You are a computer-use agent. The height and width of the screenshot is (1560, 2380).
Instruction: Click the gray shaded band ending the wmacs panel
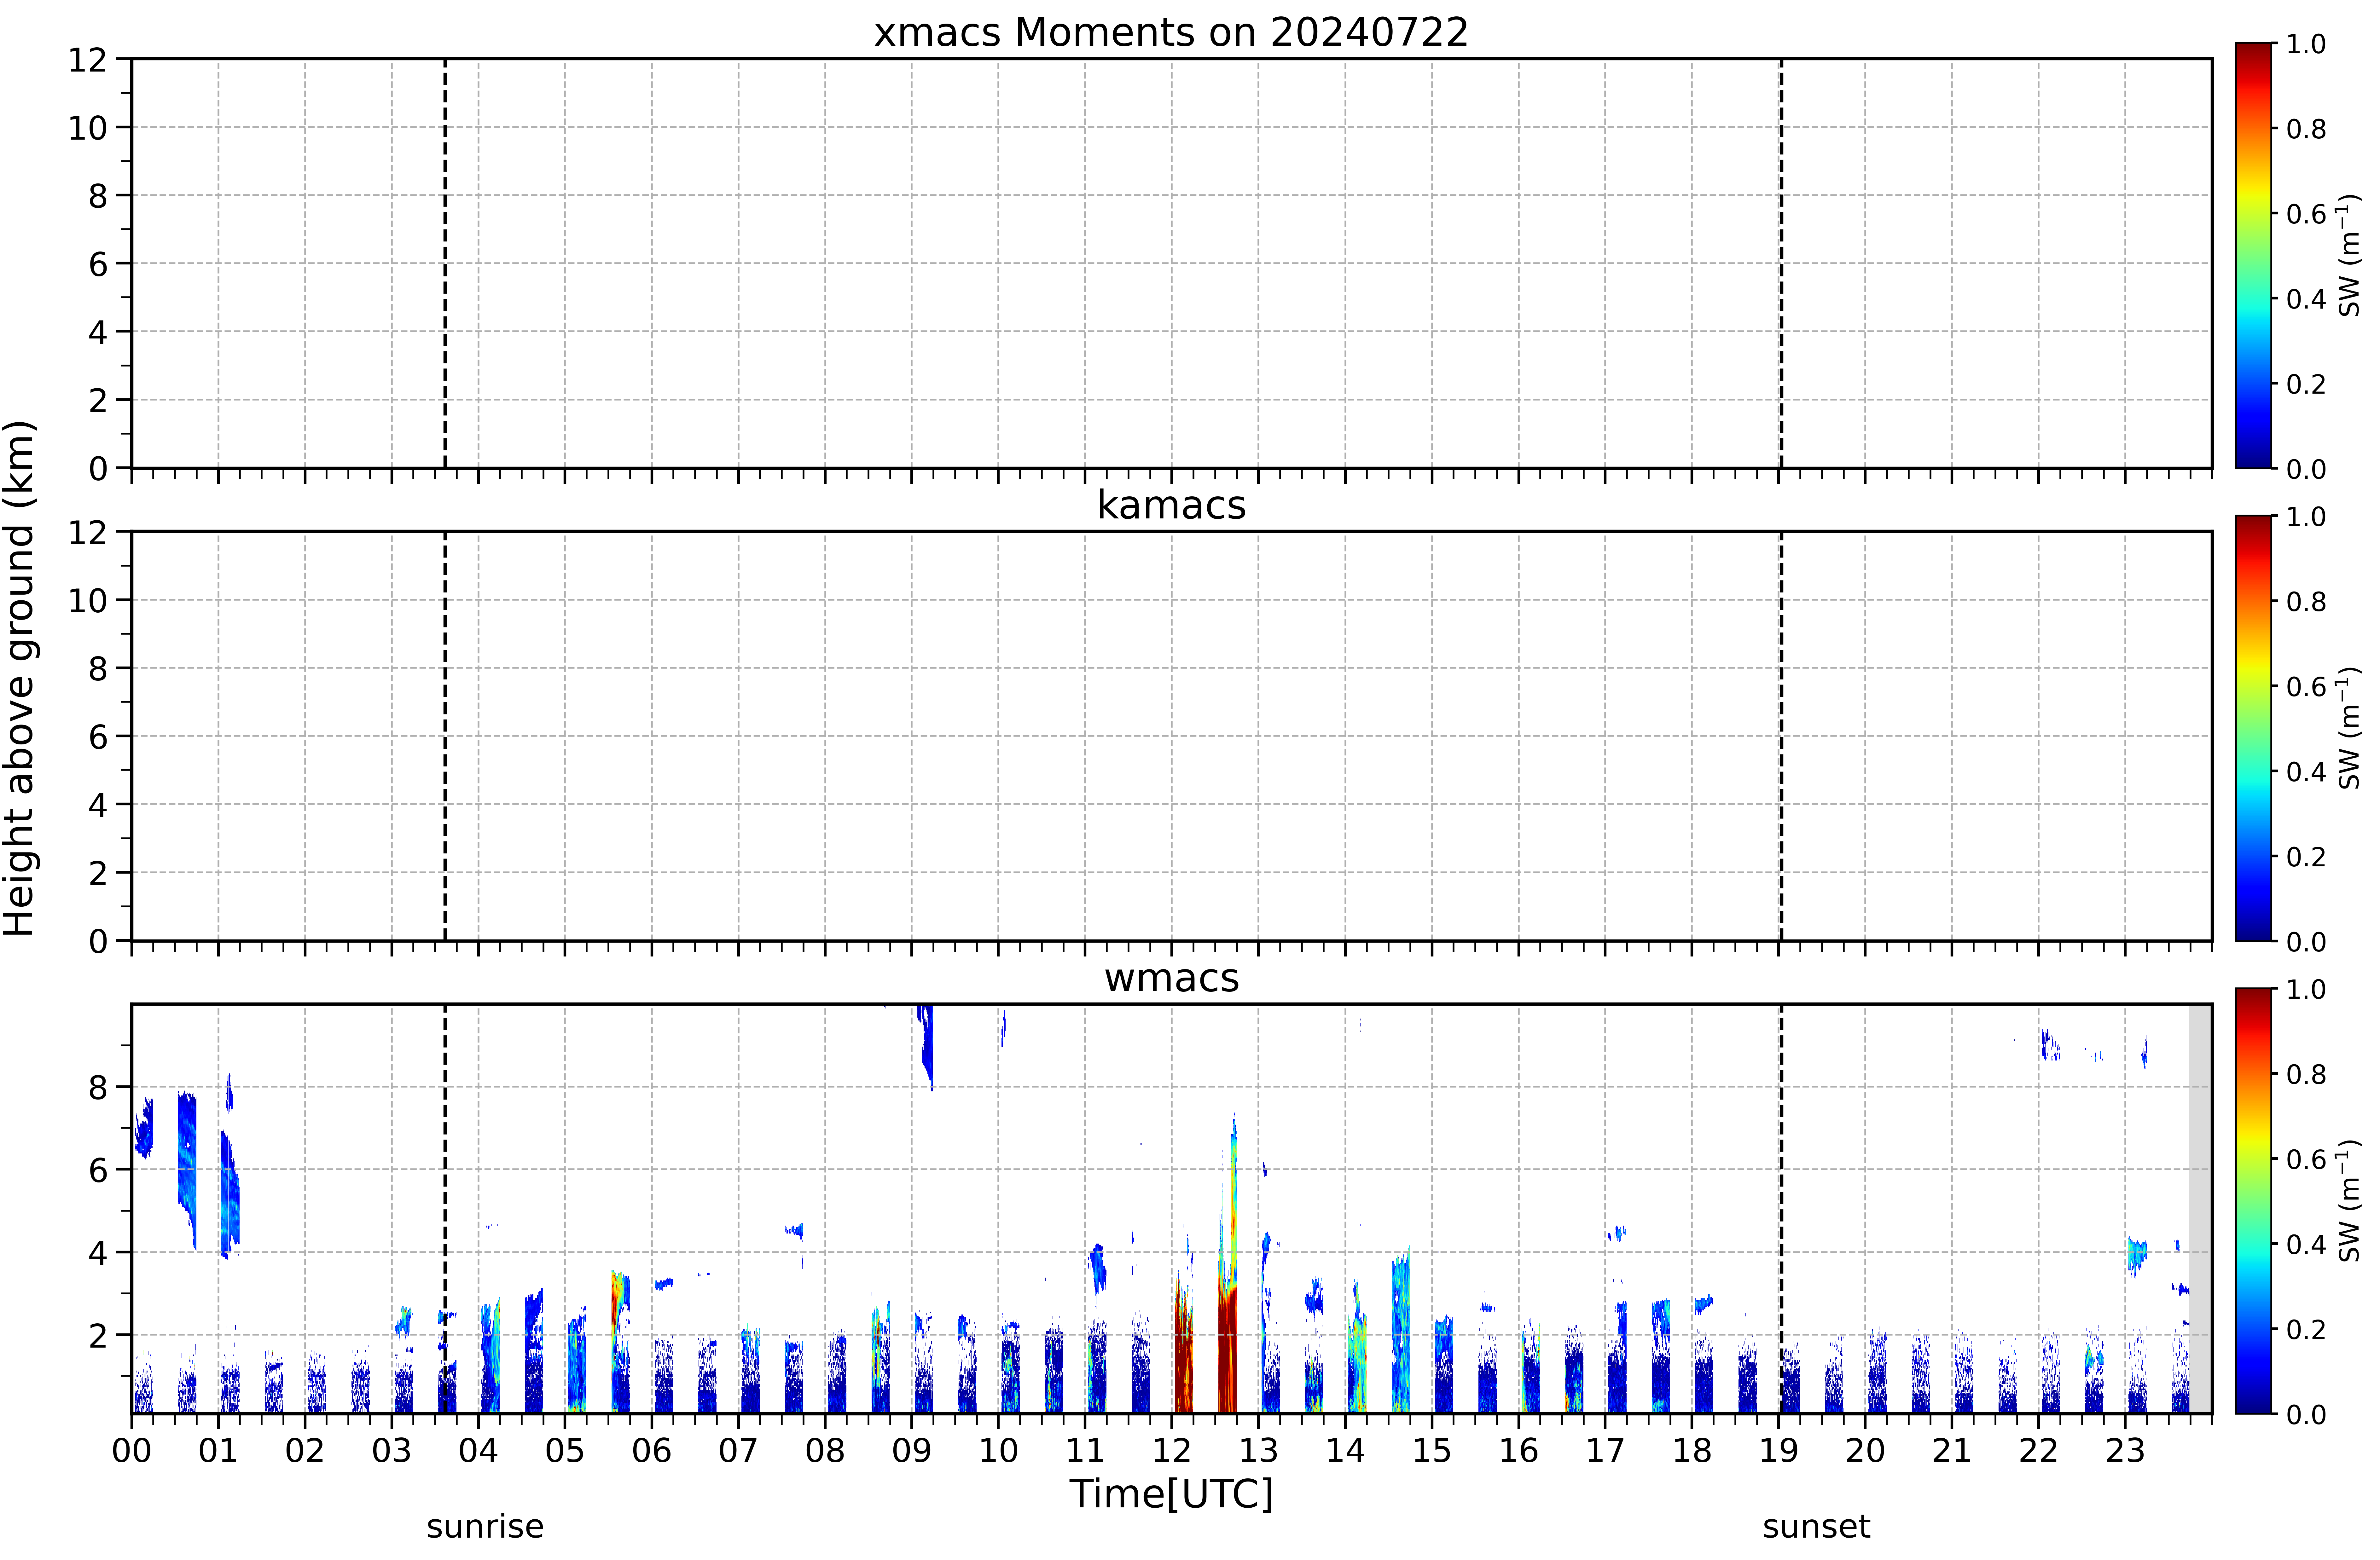click(x=2200, y=1209)
